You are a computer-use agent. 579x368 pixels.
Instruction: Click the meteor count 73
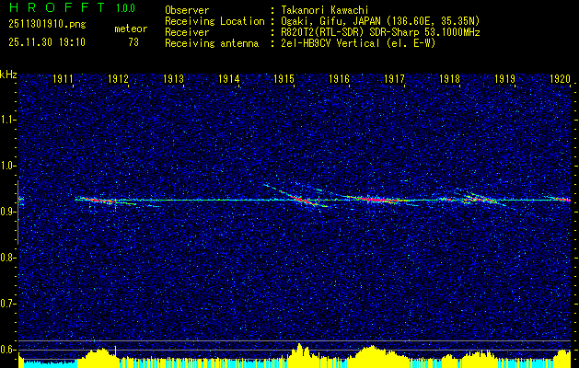coord(133,42)
